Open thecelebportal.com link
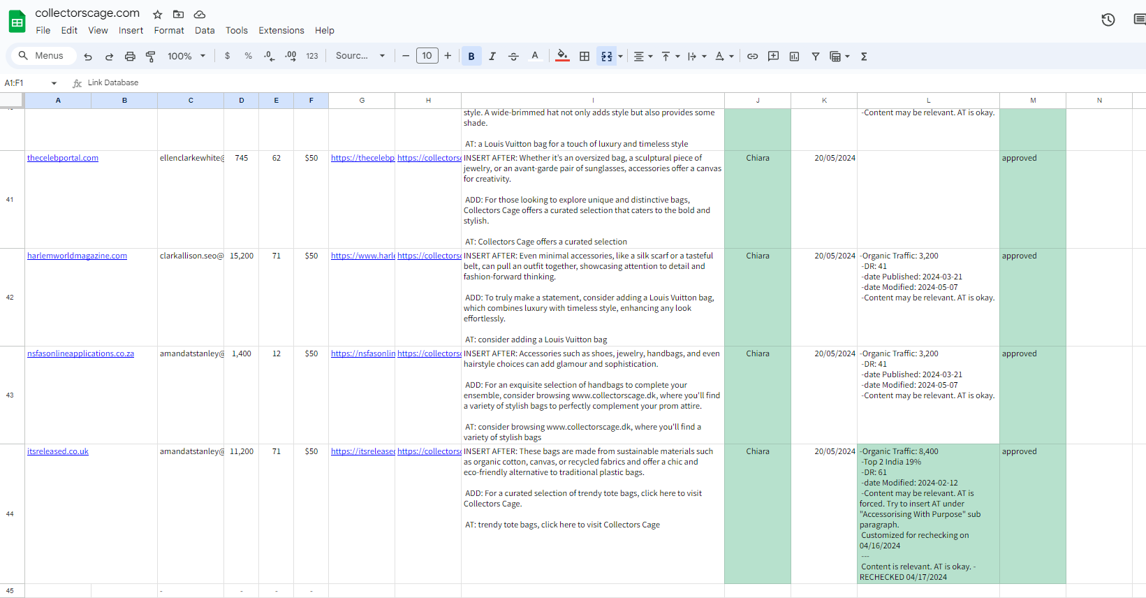 pos(63,158)
